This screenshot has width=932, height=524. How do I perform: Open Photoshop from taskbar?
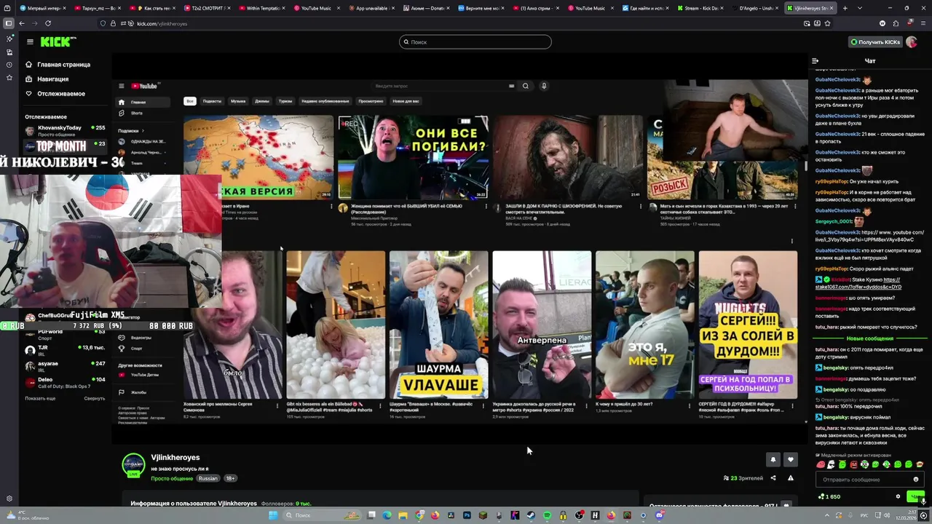coord(467,515)
